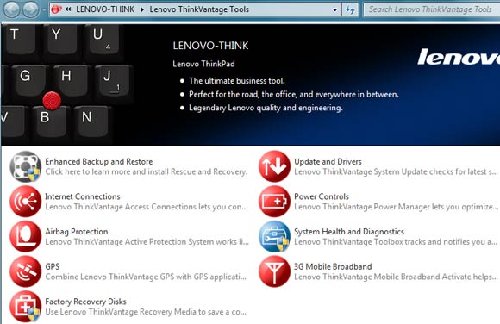Open the Internet Connections title link
This screenshot has width=500, height=324.
[x=83, y=196]
